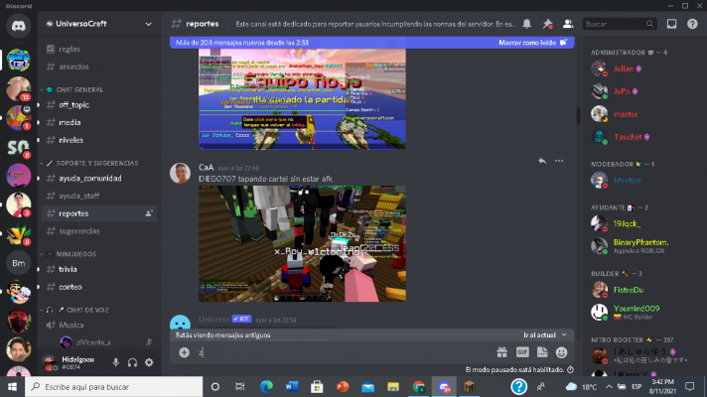This screenshot has height=397, width=707.
Task: Open member BinaryPhantom in member list
Action: (x=642, y=246)
